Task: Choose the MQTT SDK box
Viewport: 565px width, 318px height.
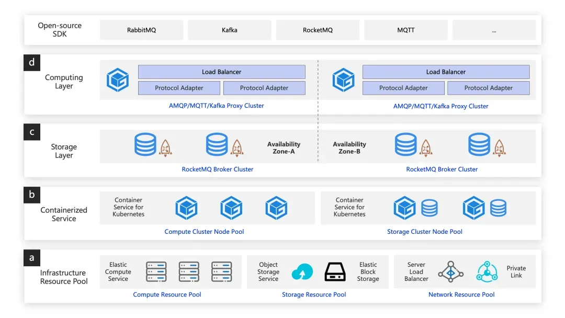Action: point(406,30)
